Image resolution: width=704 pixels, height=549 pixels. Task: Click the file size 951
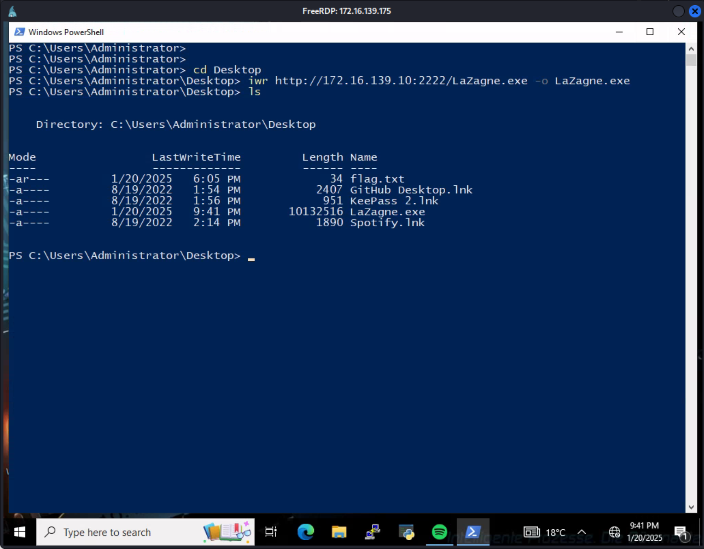point(333,201)
